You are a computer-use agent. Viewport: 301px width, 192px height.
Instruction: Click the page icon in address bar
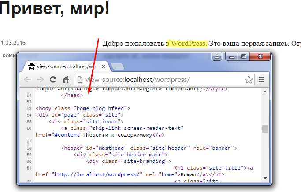click(80, 79)
